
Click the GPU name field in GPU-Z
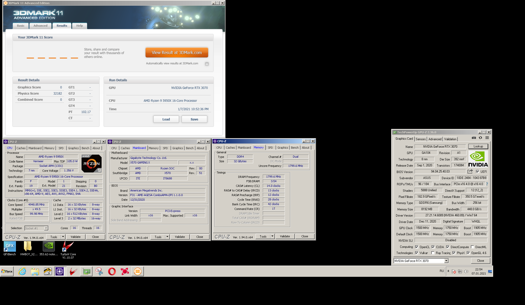click(x=440, y=147)
